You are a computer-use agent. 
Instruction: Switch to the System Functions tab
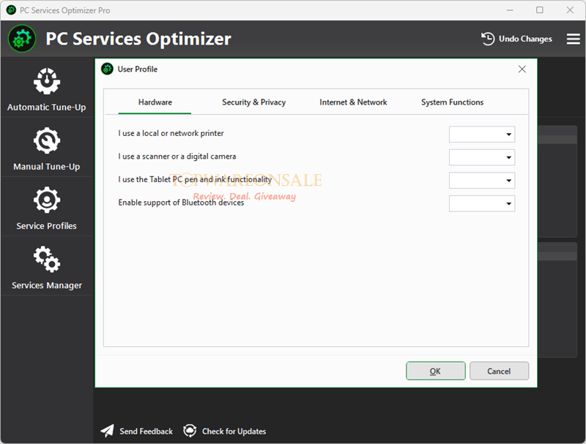pyautogui.click(x=452, y=102)
